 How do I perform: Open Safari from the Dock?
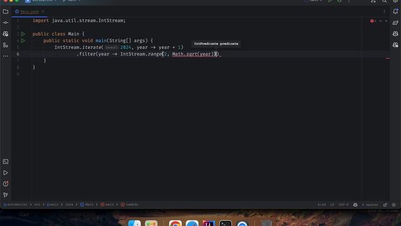(x=192, y=223)
